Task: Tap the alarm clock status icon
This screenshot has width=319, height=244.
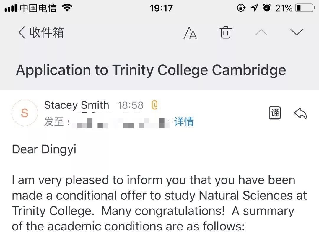Action: tap(267, 8)
